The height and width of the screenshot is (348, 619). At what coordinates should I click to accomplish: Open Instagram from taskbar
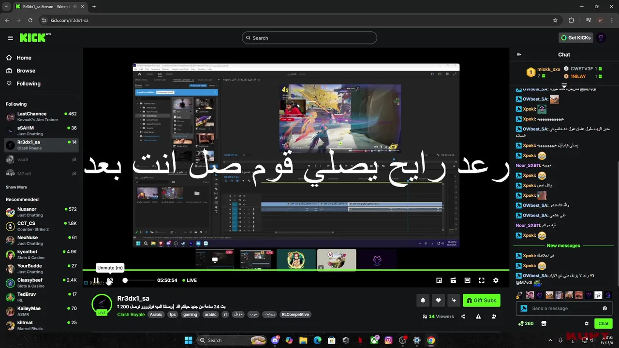(388, 340)
